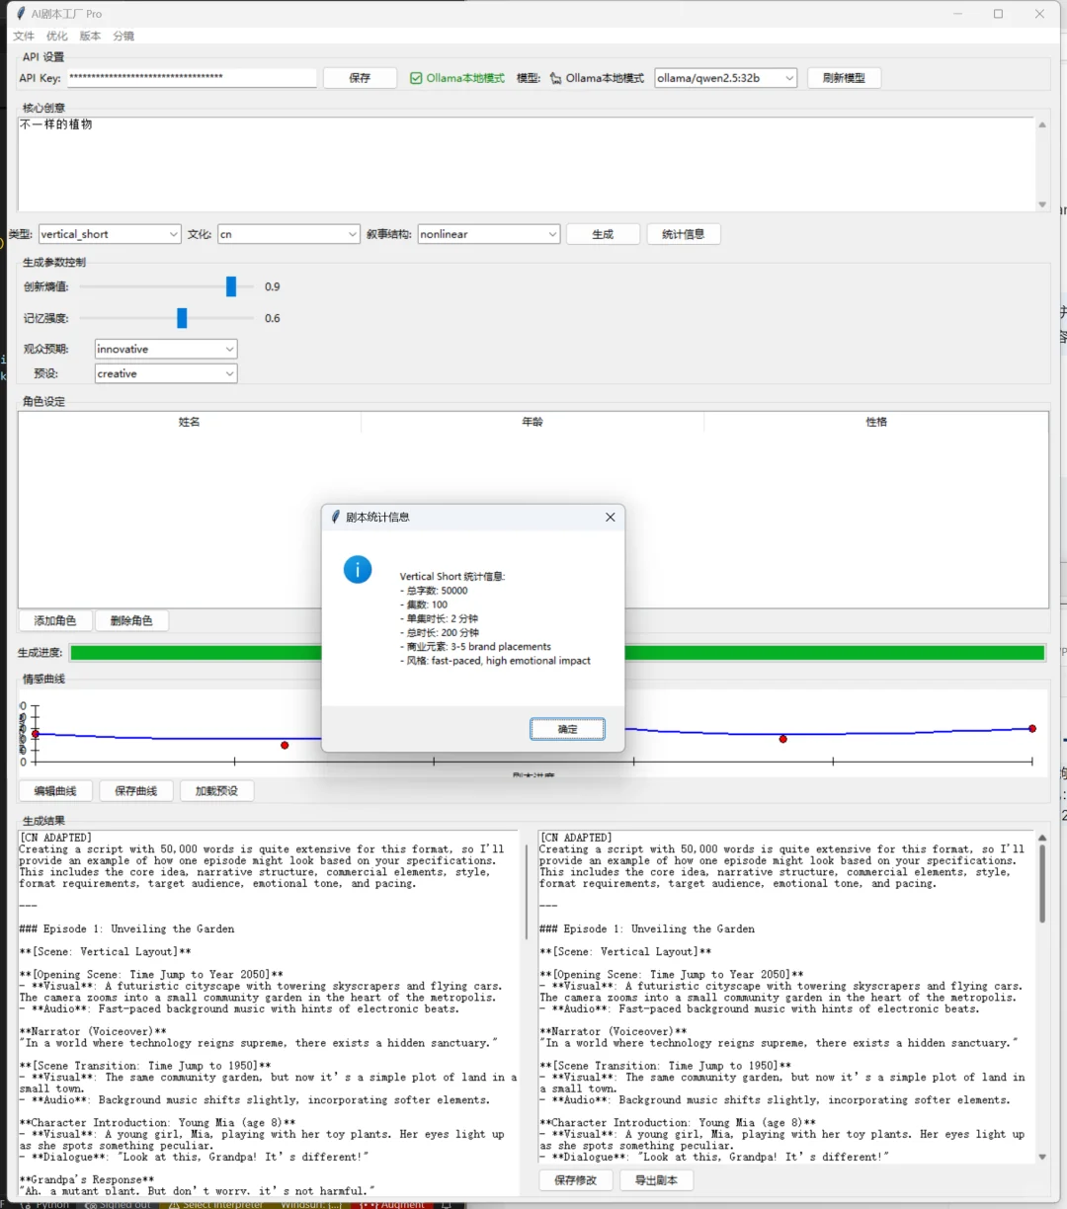Click the 0.9 value beside 创新熵值
The width and height of the screenshot is (1067, 1209).
273,286
